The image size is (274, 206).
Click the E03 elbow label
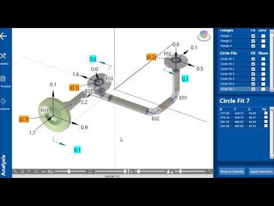pyautogui.click(x=183, y=98)
